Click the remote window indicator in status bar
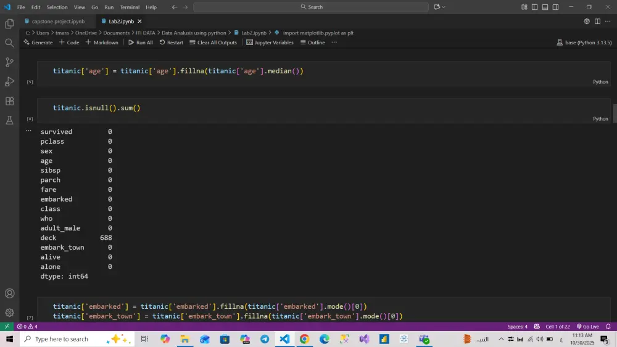 click(7, 327)
